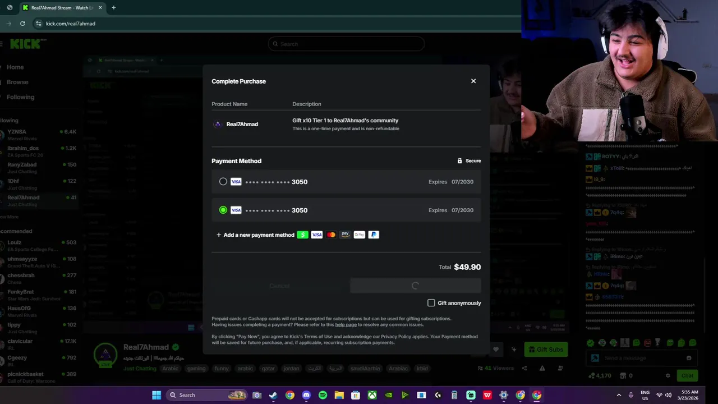Open RanyZabad channel in sidebar
This screenshot has width=718, height=404.
coord(38,168)
